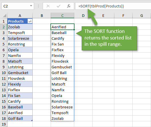Select row 10 header
This screenshot has height=127, width=151.
coord(3,73)
